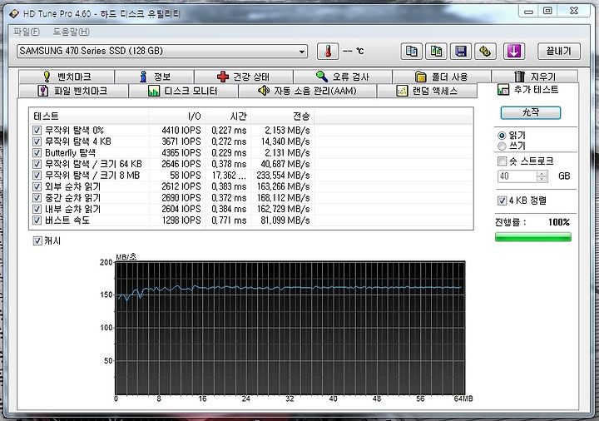Open the 파일(F) menu

(x=27, y=32)
